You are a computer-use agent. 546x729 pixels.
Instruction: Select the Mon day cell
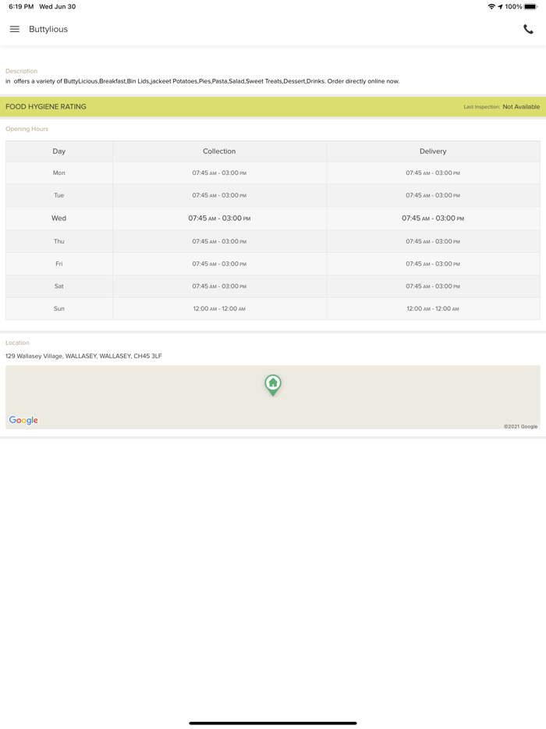point(59,173)
